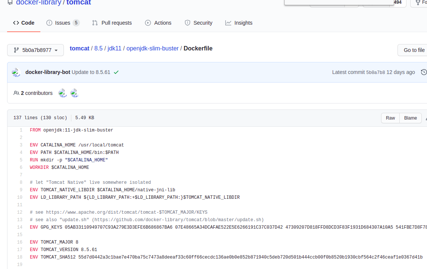The image size is (427, 269).
Task: Click the docker-library organization link
Action: (39, 3)
